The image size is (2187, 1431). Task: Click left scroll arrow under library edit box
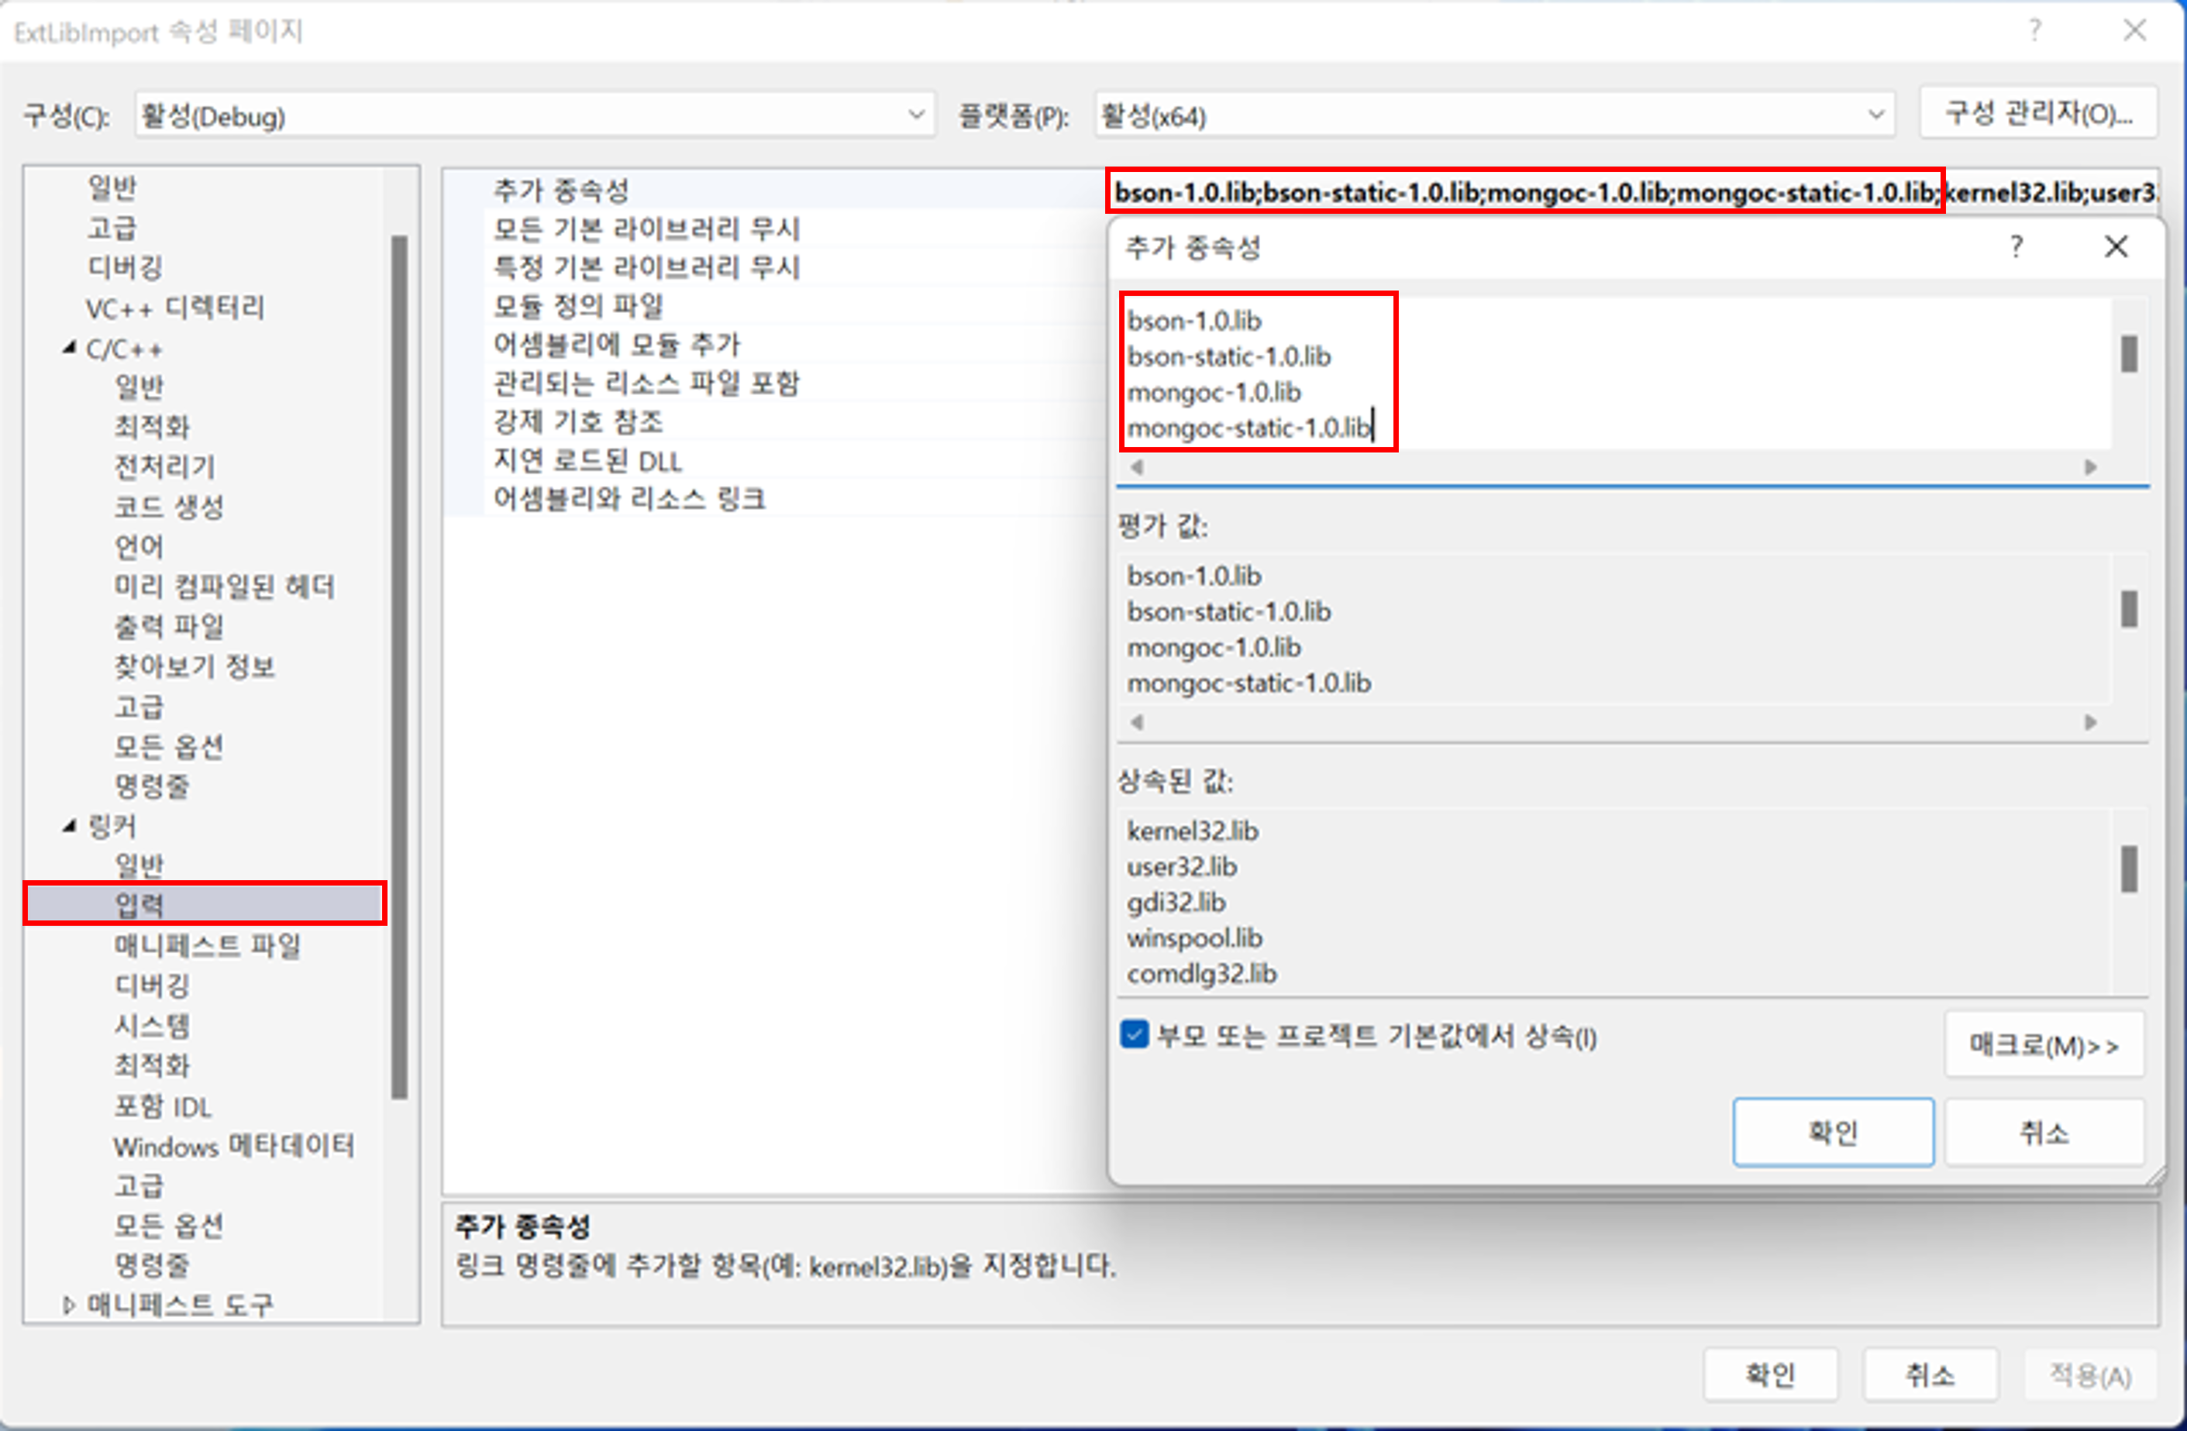click(1137, 467)
